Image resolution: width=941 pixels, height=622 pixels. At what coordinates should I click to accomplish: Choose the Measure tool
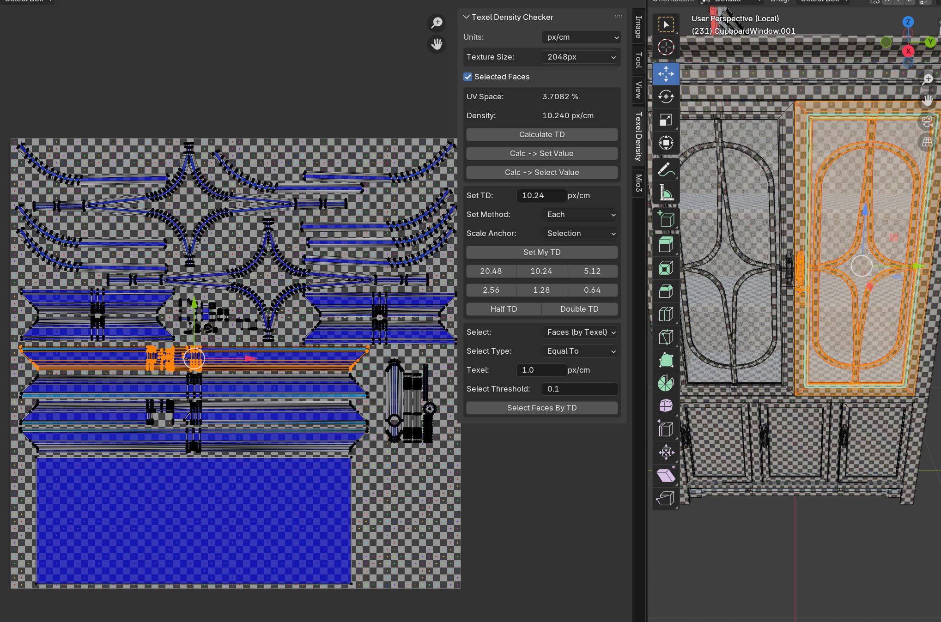coord(666,193)
